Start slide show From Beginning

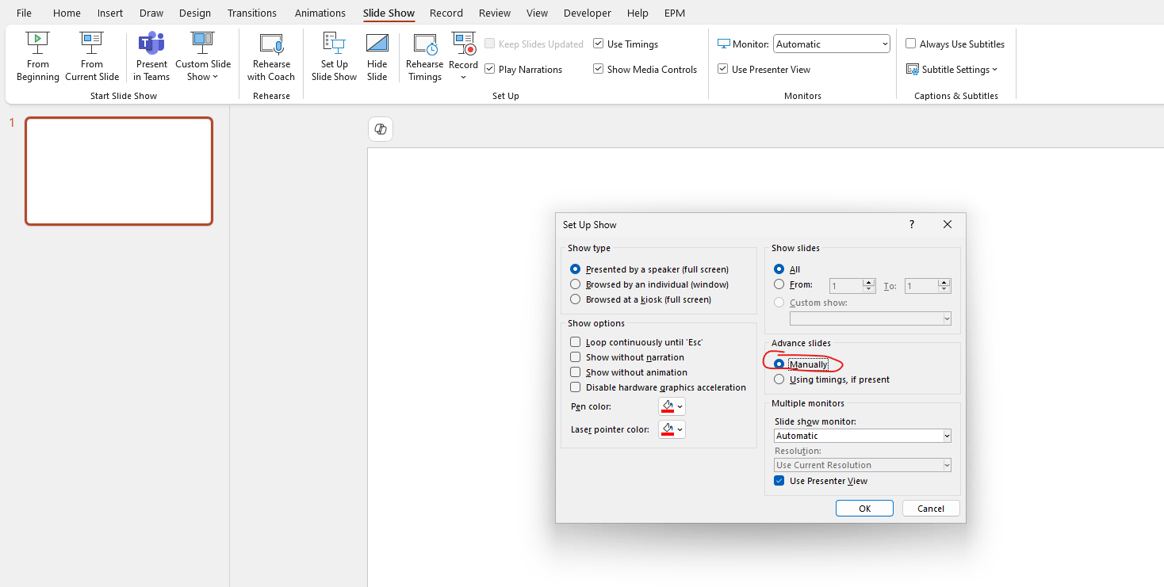(x=38, y=57)
